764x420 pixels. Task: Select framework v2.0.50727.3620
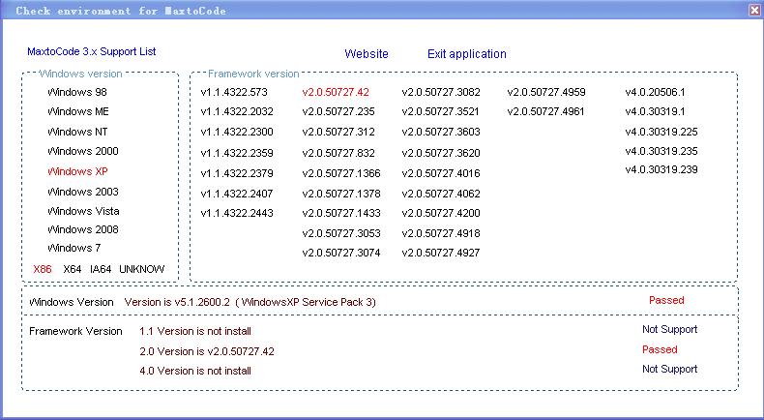point(441,153)
